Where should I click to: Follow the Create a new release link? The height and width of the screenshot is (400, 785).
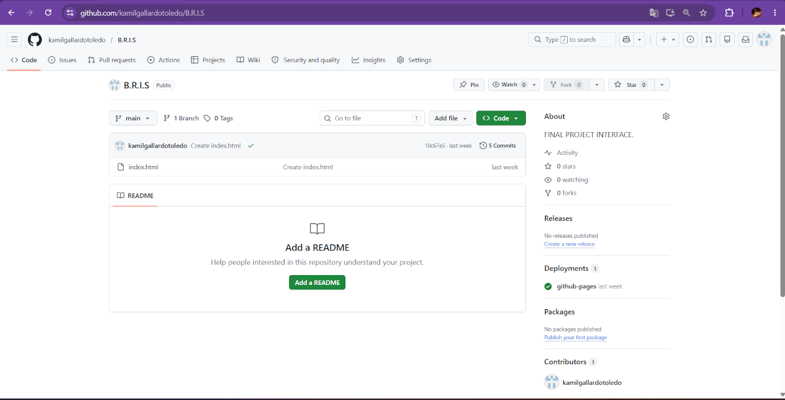tap(569, 244)
